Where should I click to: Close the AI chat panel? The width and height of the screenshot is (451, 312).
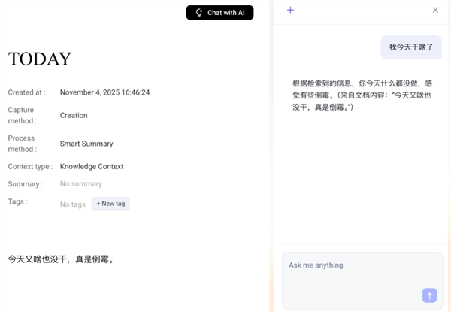[x=435, y=11]
